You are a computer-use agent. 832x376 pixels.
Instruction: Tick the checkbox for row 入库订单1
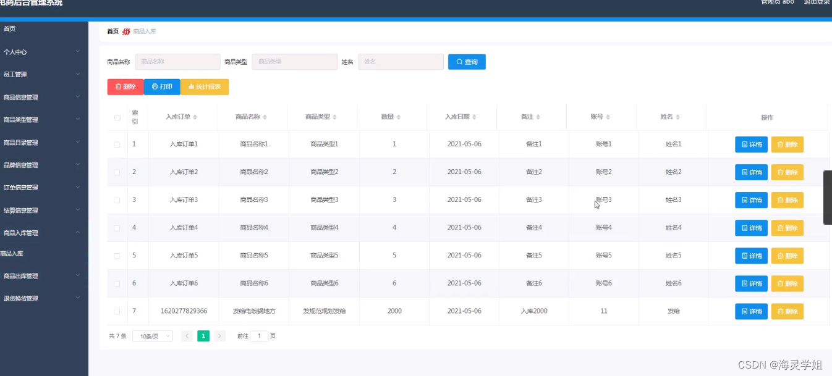117,144
